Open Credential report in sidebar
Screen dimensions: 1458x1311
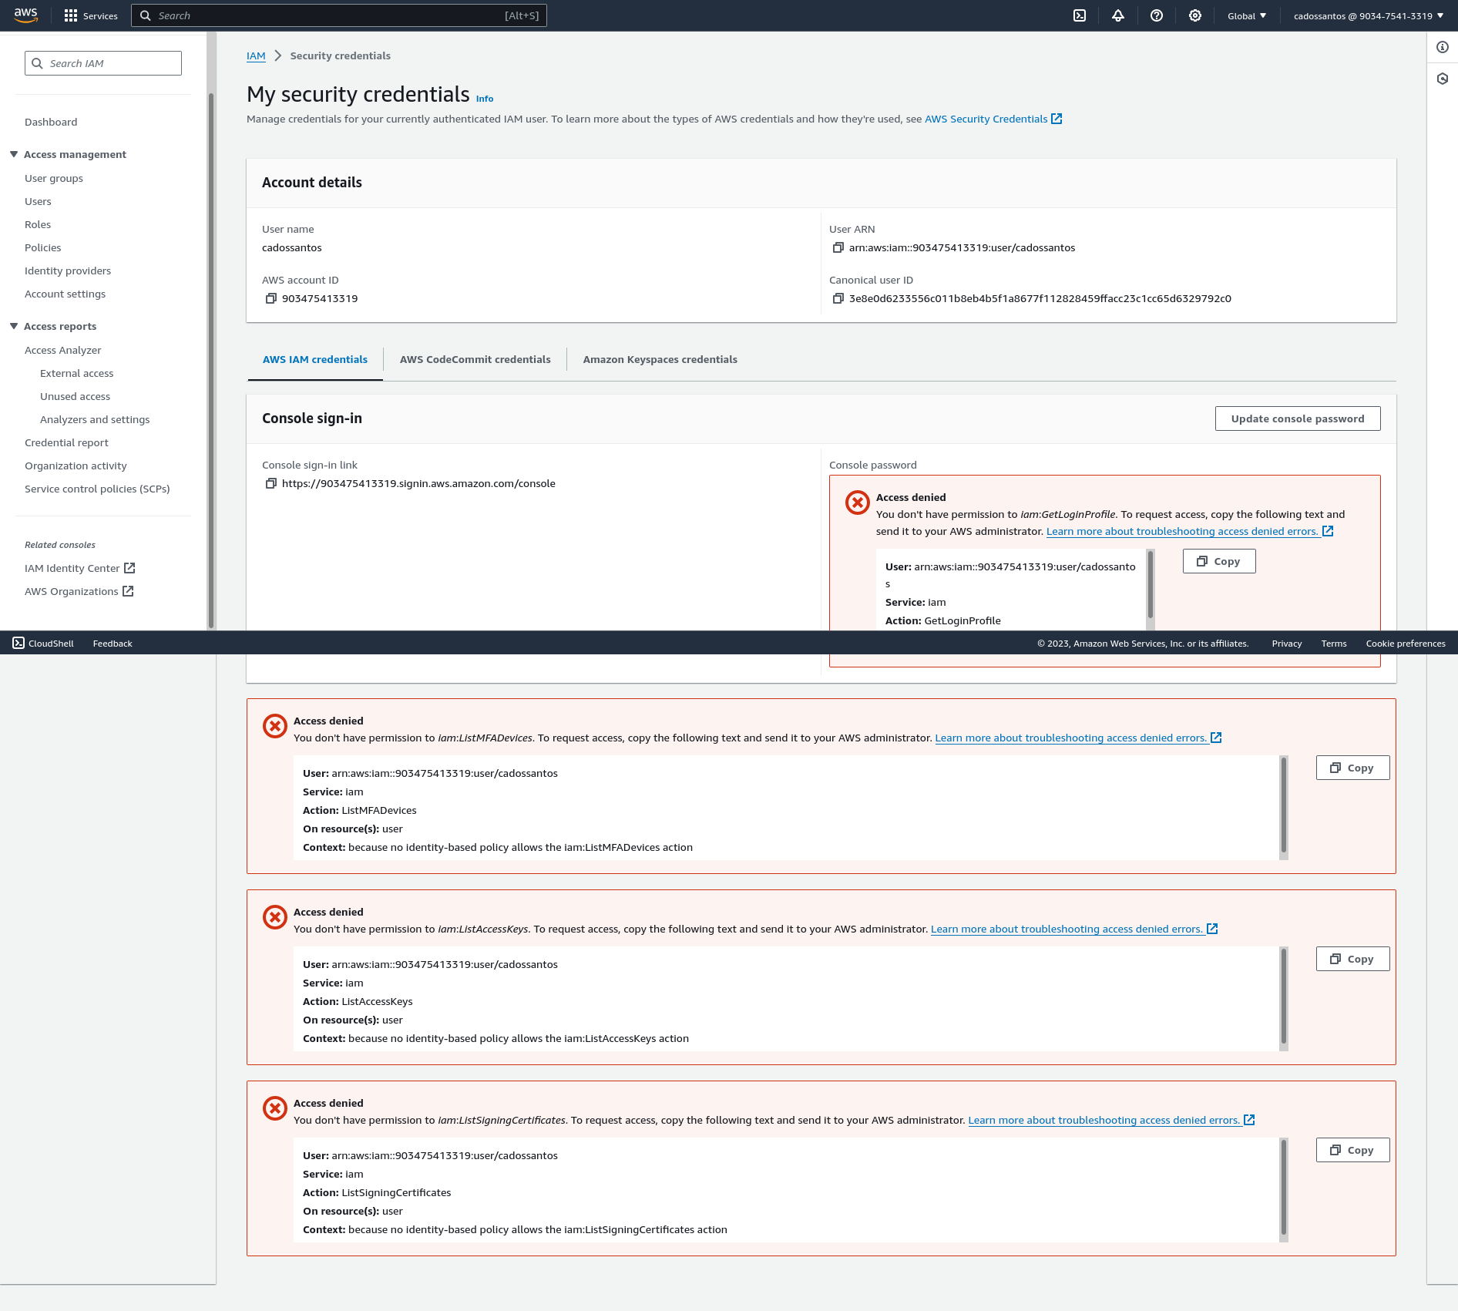click(x=67, y=442)
